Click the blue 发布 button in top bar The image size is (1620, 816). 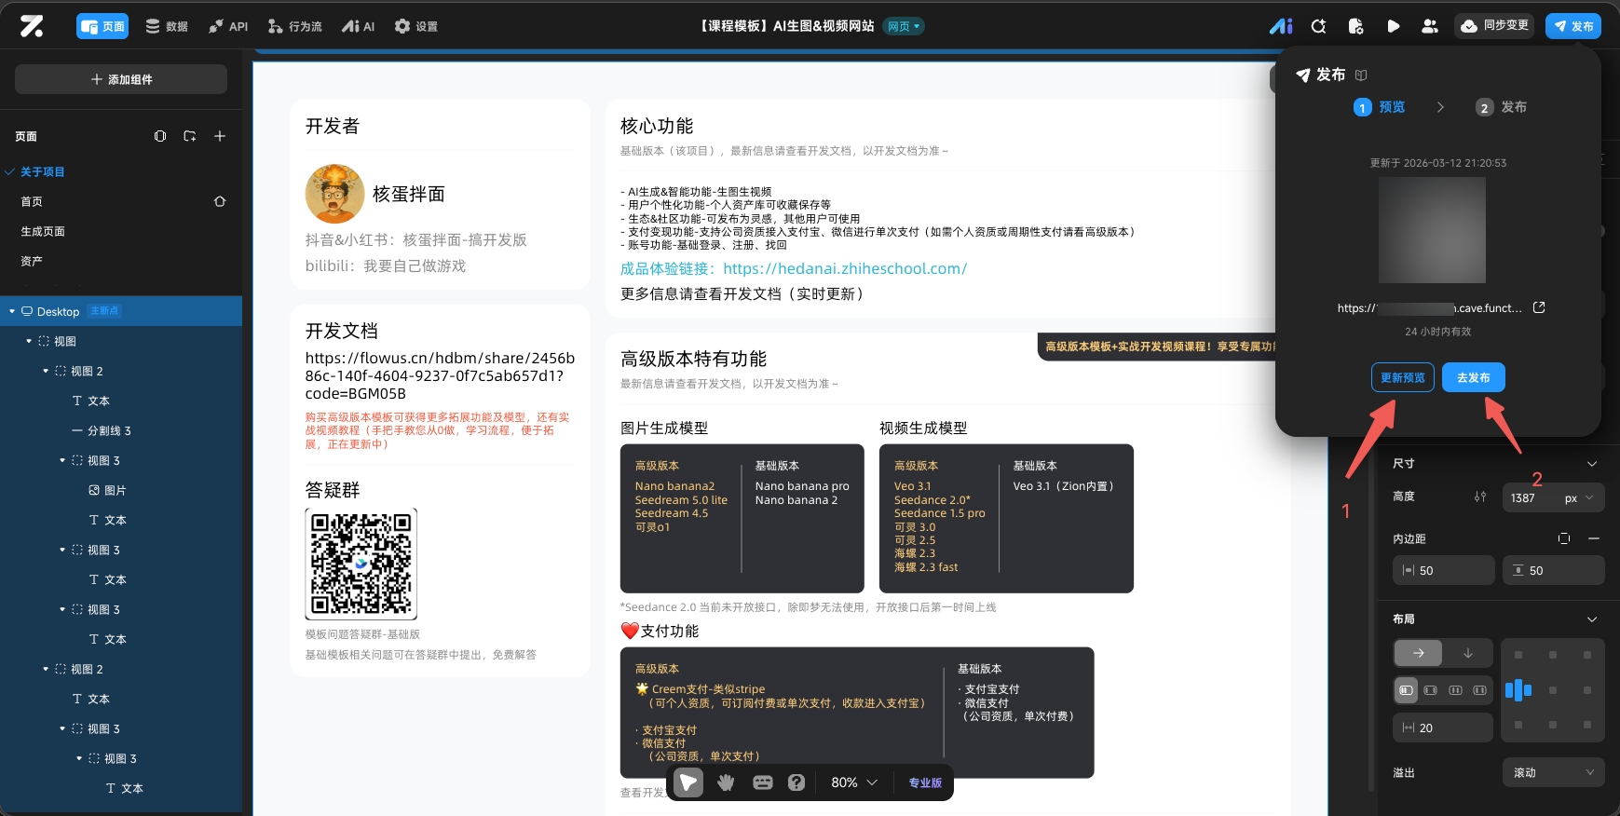1572,26
